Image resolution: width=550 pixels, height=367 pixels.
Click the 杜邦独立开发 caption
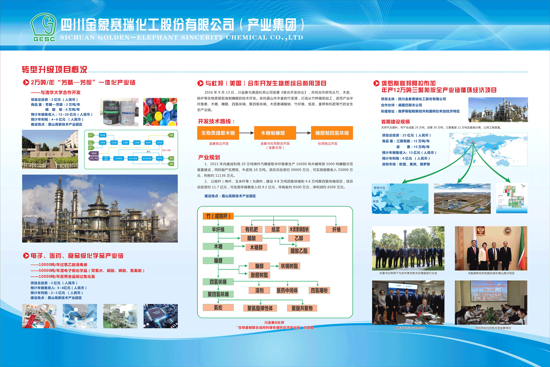pos(328,144)
